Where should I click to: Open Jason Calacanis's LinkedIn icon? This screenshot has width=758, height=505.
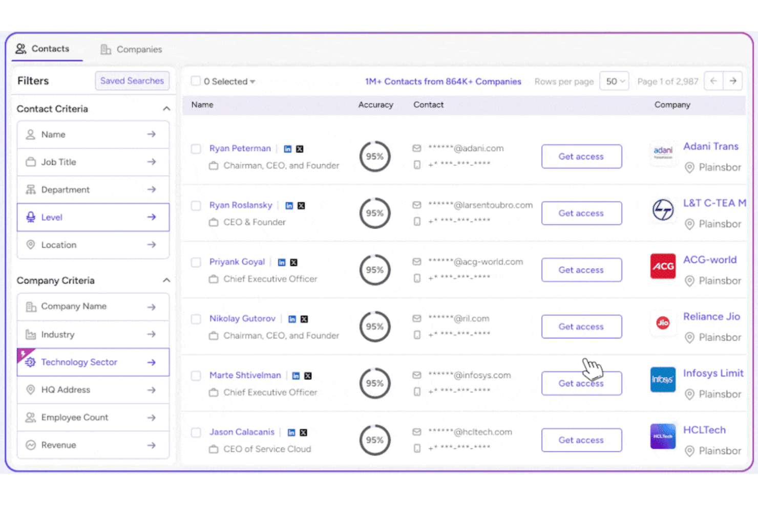291,433
